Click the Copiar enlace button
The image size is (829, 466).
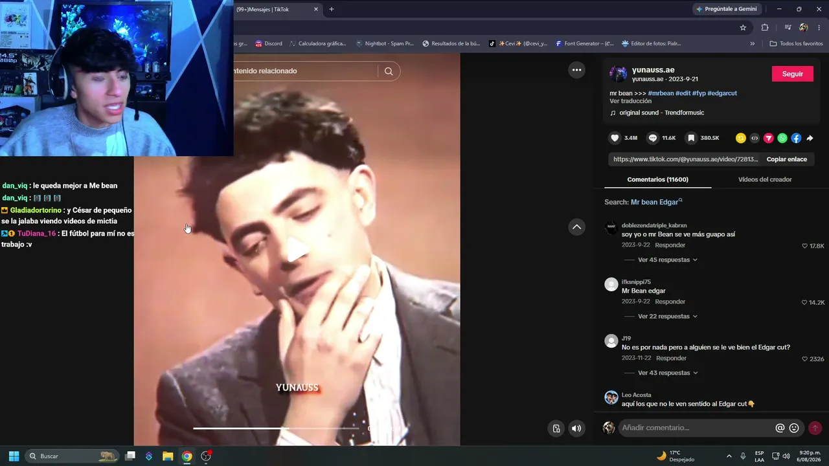pyautogui.click(x=786, y=159)
